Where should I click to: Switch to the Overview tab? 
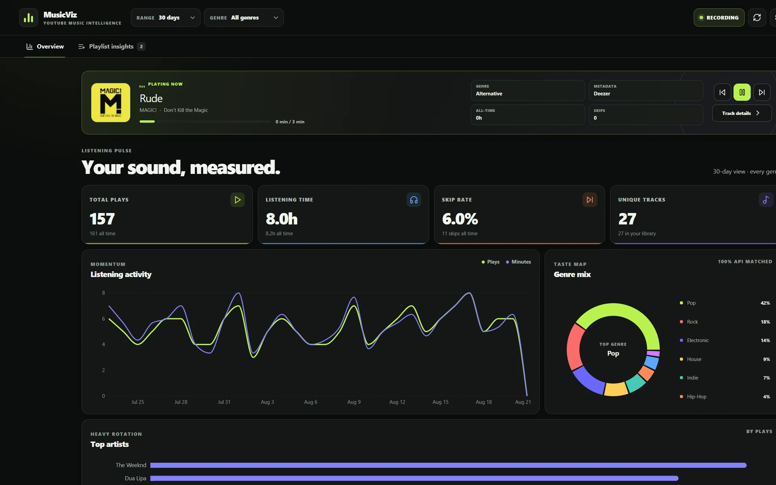[45, 46]
